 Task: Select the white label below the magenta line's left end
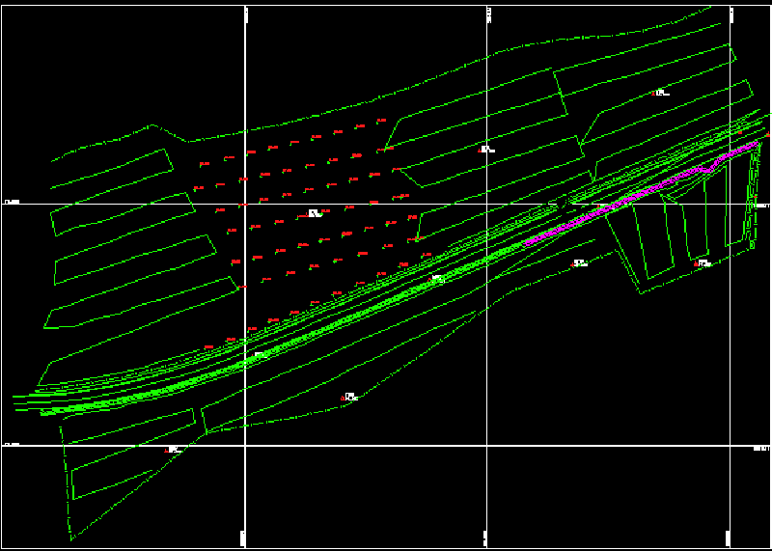click(580, 262)
